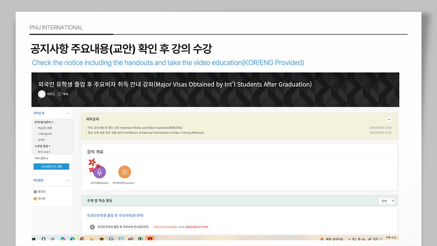Viewport: 437px width, 246px height.
Task: Click the user profile avatar in banner
Action: pyautogui.click(x=42, y=94)
